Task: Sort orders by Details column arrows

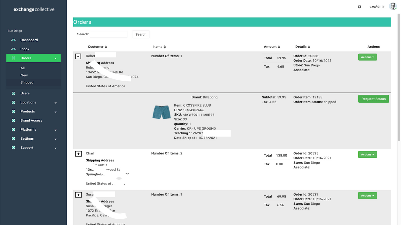Action: 309,47
